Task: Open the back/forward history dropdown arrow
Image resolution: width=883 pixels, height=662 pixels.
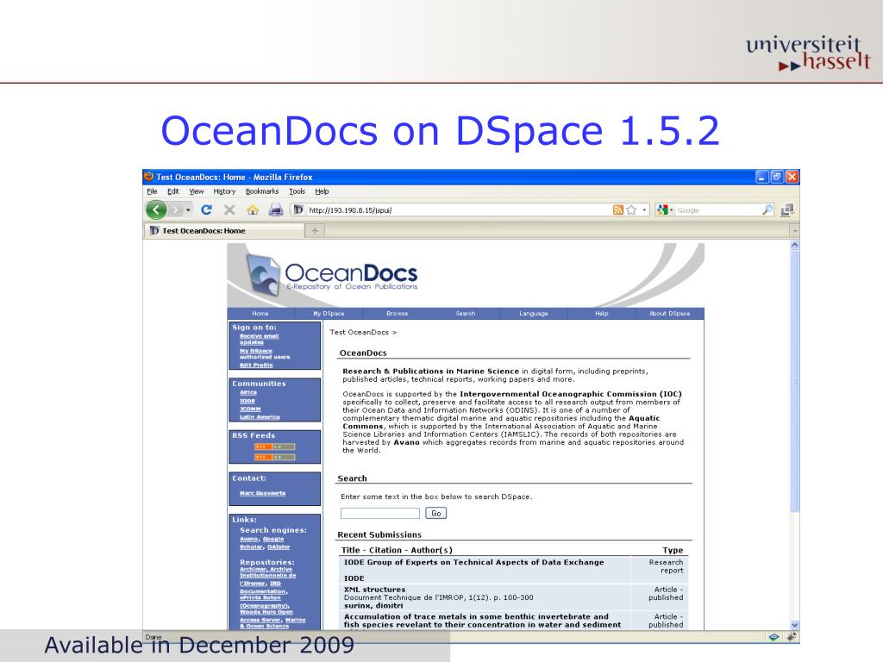Action: (188, 210)
